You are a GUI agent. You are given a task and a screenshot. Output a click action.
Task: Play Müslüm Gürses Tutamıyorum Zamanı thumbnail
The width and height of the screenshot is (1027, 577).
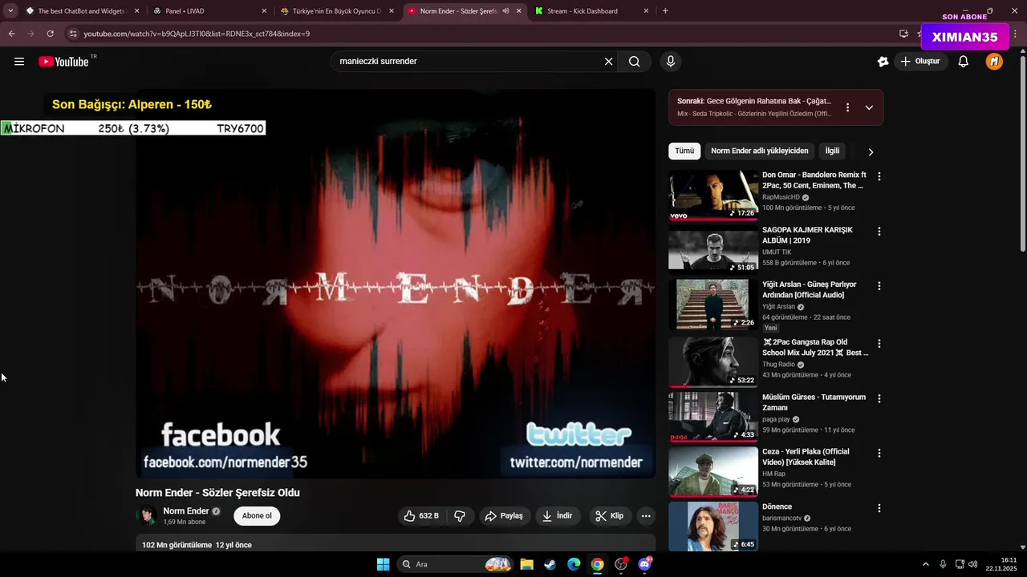pos(713,417)
